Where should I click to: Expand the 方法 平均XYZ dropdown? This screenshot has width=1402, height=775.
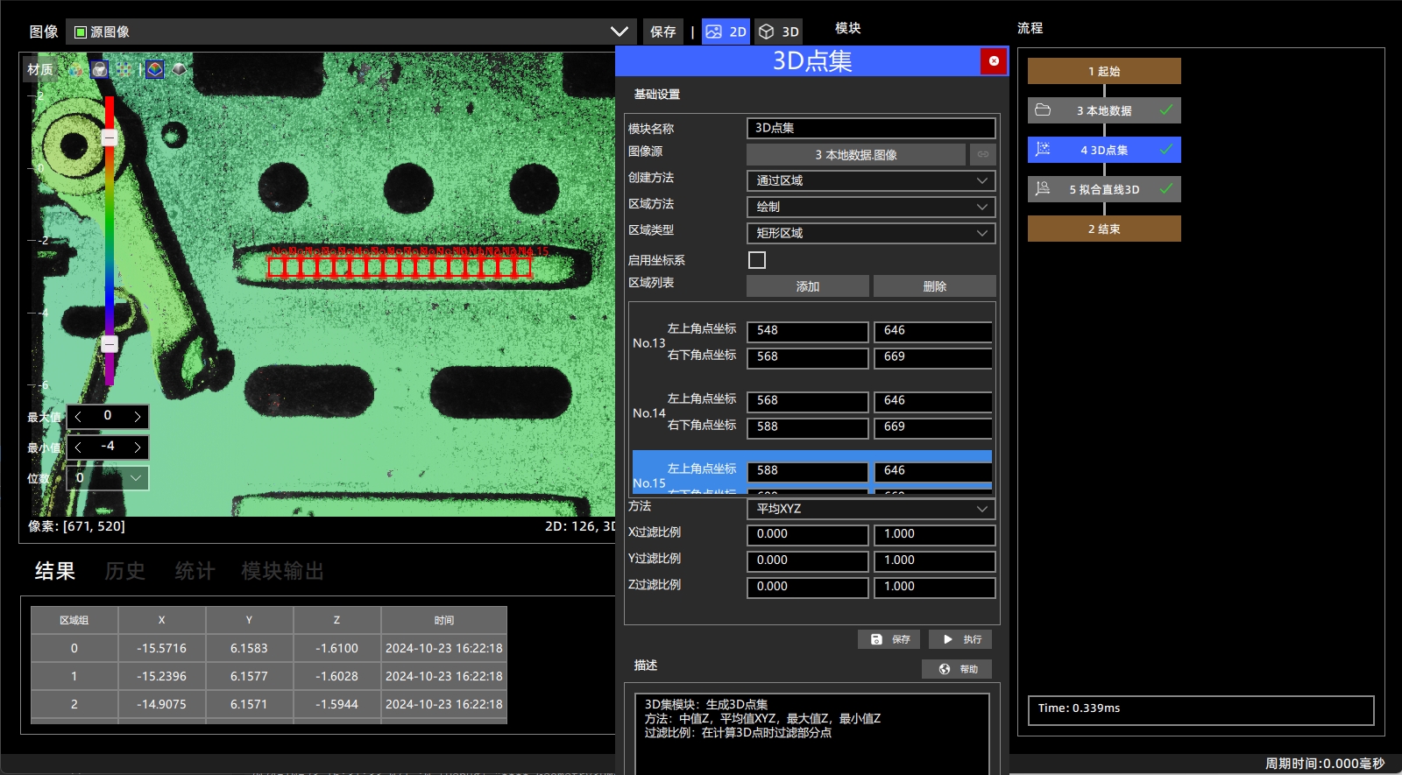pyautogui.click(x=871, y=509)
